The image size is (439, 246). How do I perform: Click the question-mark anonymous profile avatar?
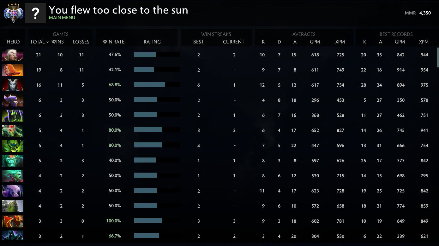tap(35, 13)
